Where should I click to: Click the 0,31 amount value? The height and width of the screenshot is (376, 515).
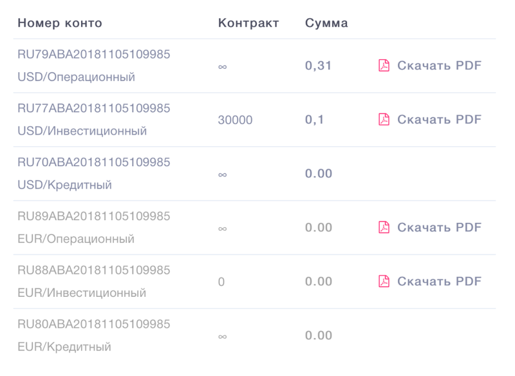[x=318, y=66]
